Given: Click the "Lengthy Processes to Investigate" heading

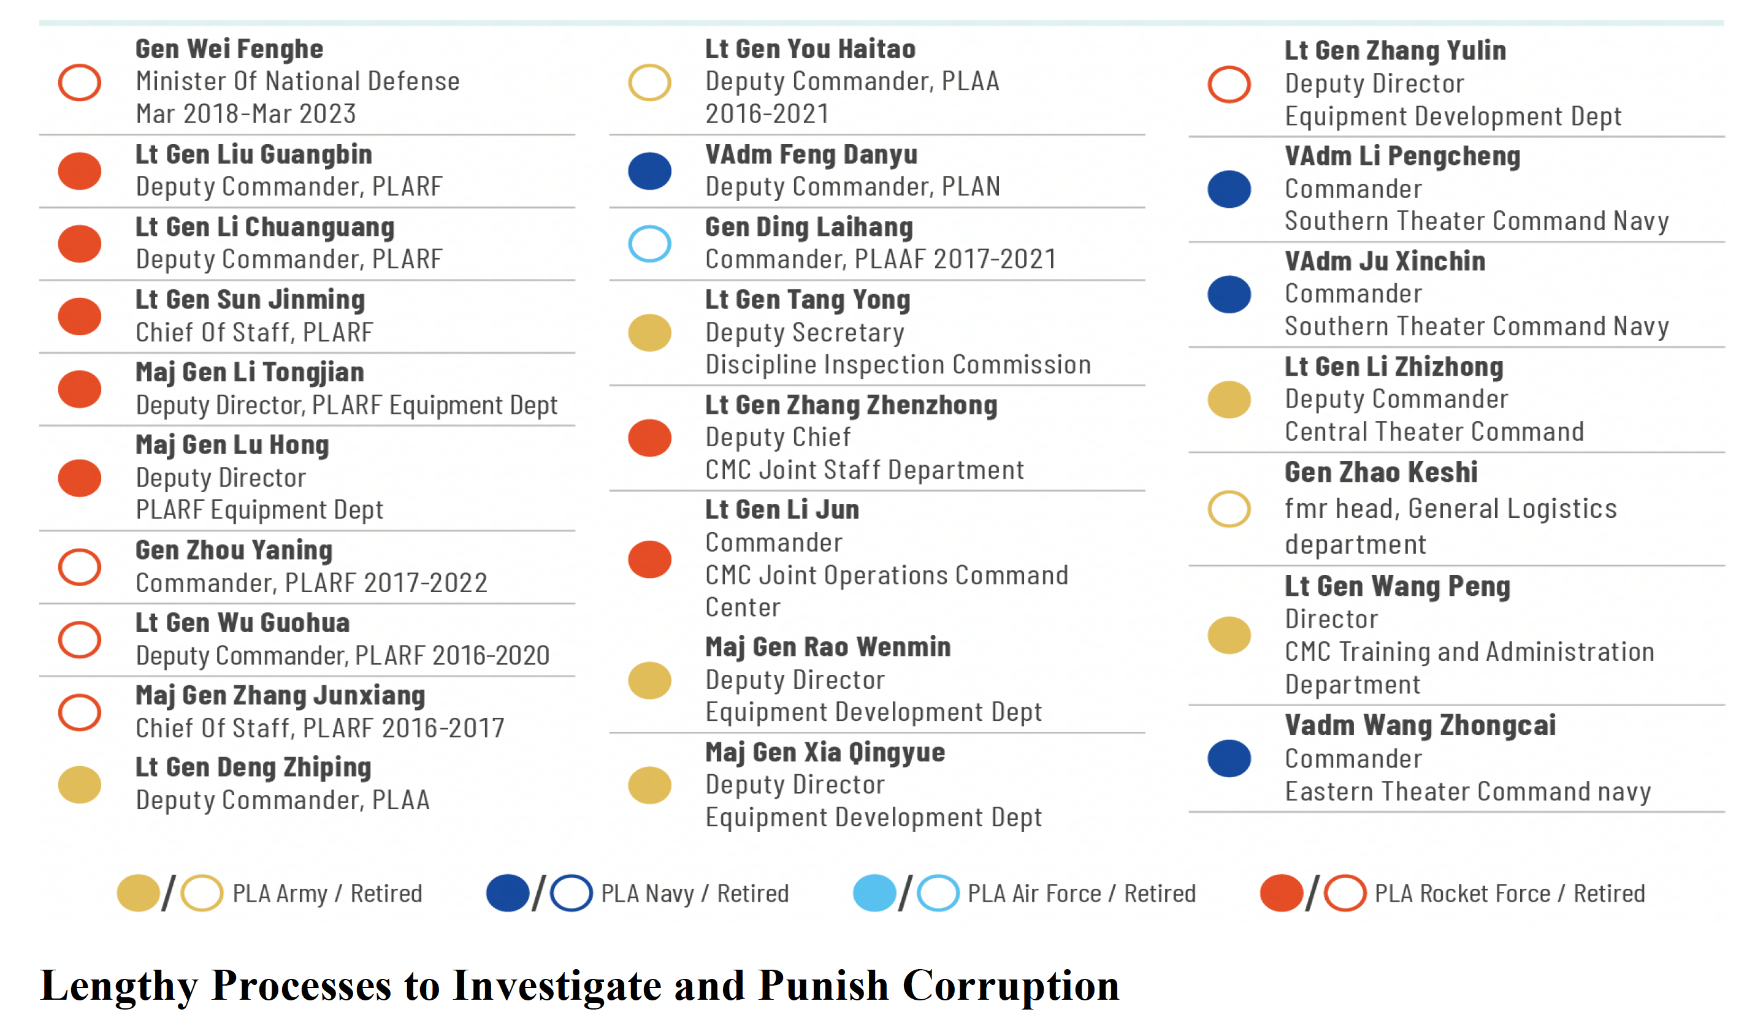Looking at the screenshot, I should [x=579, y=985].
